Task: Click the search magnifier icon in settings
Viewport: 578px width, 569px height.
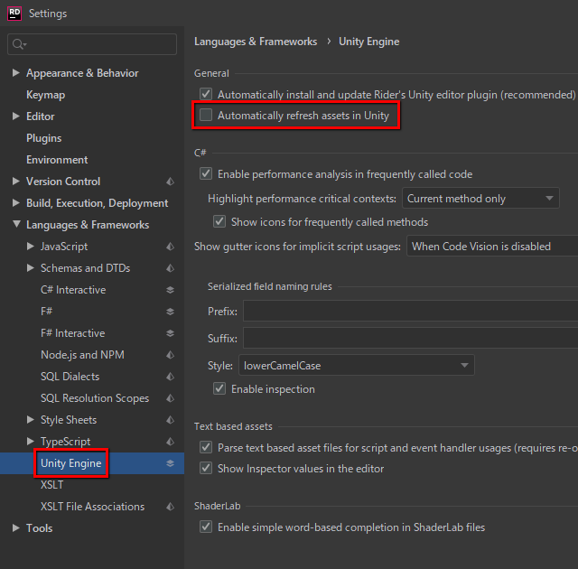Action: coord(18,44)
